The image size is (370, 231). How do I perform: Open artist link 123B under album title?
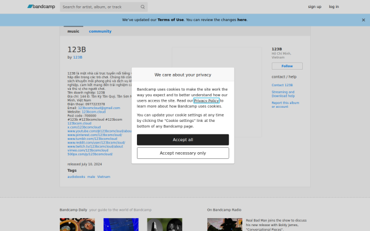point(78,57)
